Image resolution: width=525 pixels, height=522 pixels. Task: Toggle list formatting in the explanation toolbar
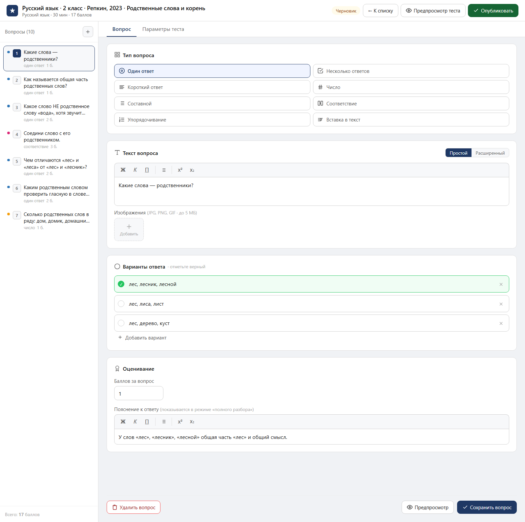point(164,422)
